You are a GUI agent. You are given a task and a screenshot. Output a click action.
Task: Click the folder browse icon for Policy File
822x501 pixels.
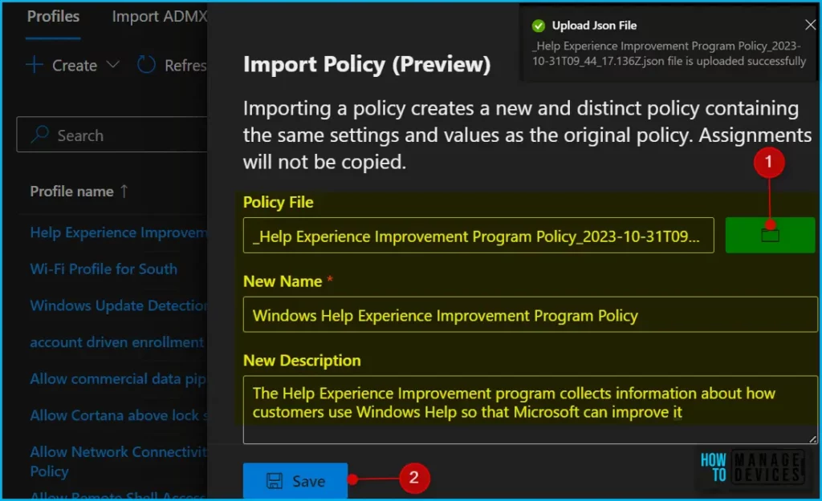(x=770, y=235)
